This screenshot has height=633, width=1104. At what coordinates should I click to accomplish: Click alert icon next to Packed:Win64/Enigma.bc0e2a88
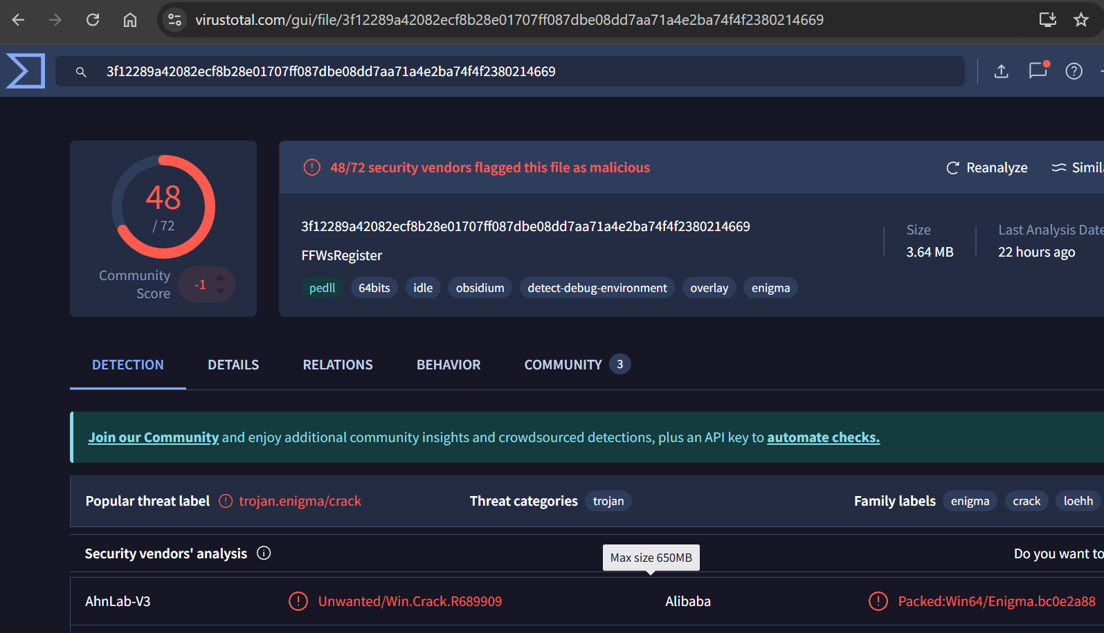point(878,601)
